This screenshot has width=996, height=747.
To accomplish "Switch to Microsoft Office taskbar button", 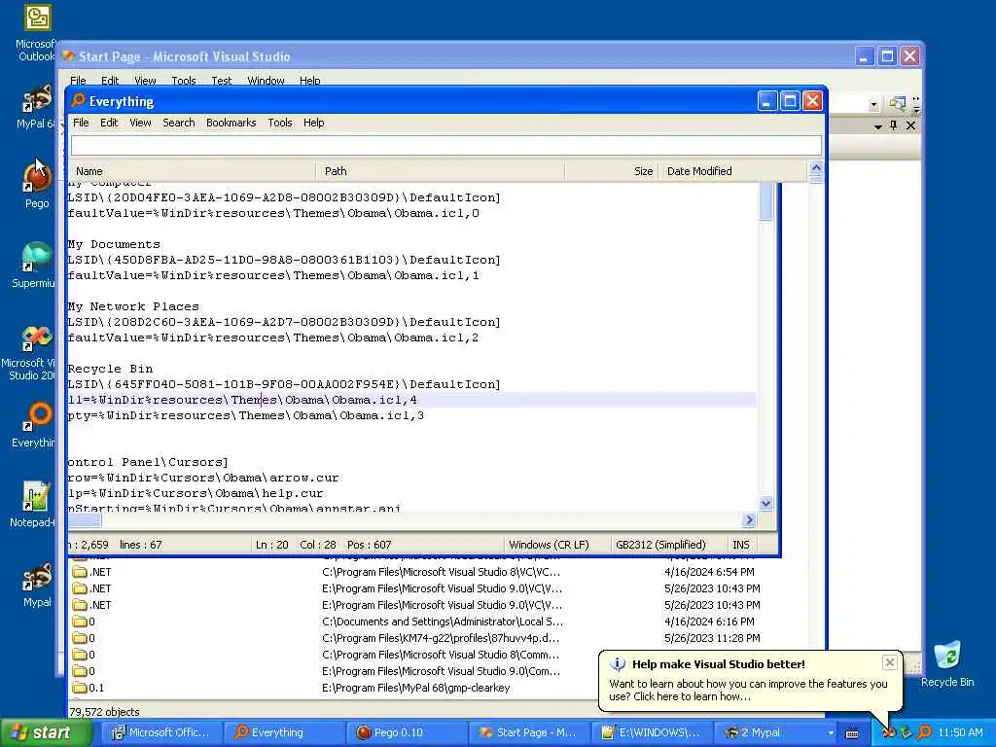I will click(160, 733).
